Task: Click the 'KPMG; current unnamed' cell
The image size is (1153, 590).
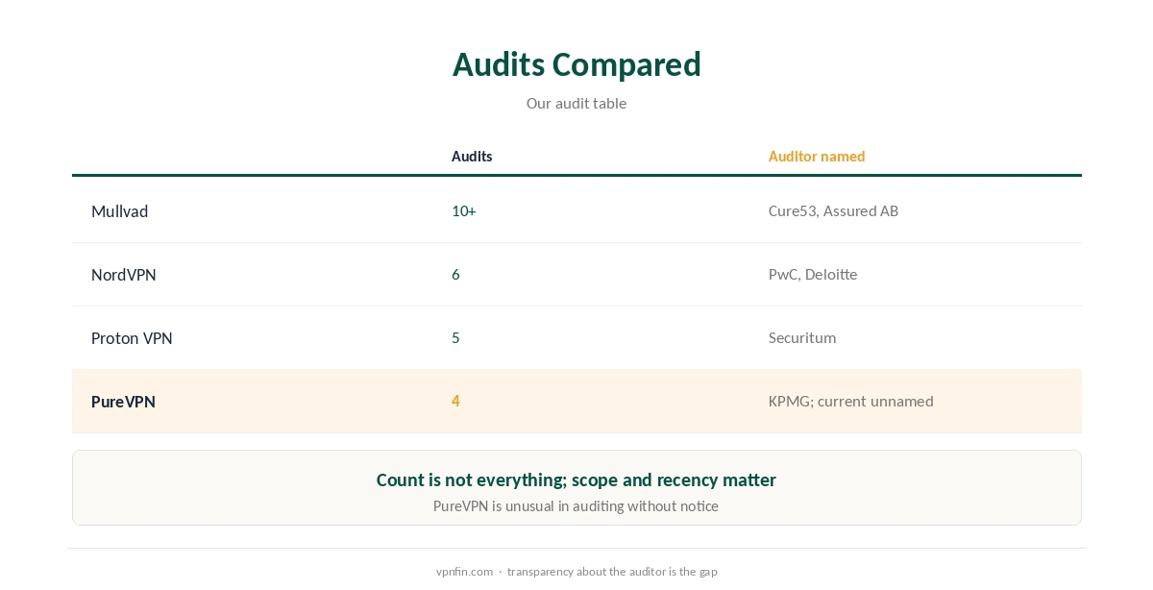Action: click(x=851, y=402)
